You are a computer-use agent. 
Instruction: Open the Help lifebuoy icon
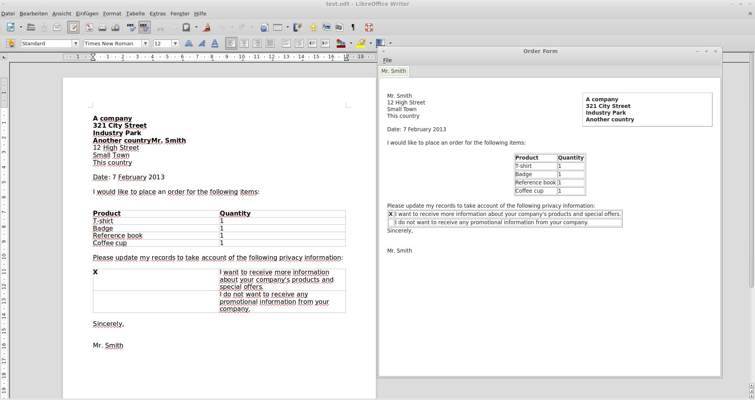point(369,27)
